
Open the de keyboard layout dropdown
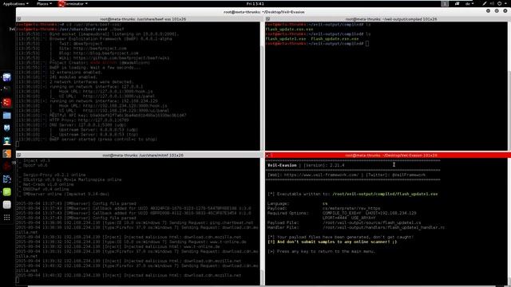click(469, 3)
